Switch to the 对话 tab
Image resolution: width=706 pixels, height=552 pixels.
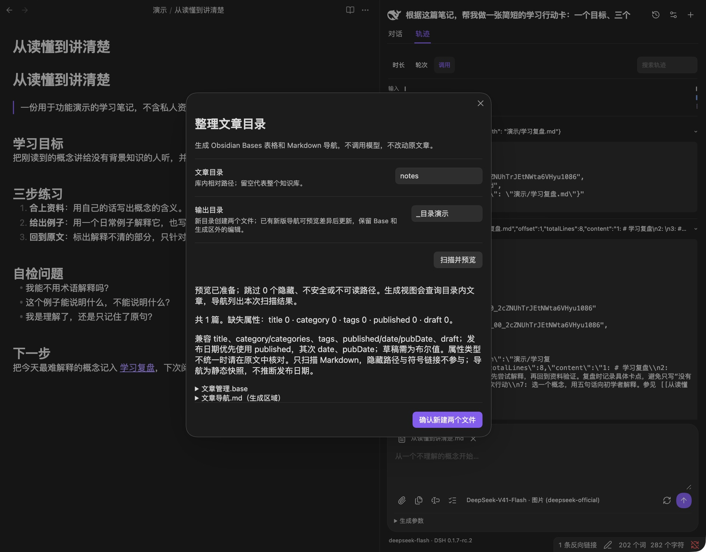click(x=395, y=34)
